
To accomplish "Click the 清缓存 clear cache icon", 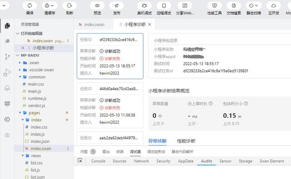I will tap(47, 5).
